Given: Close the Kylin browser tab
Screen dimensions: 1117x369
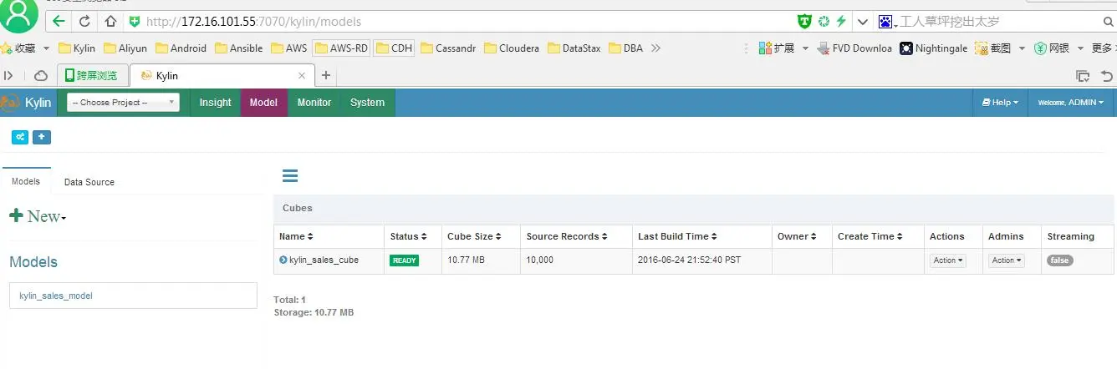Looking at the screenshot, I should point(302,75).
